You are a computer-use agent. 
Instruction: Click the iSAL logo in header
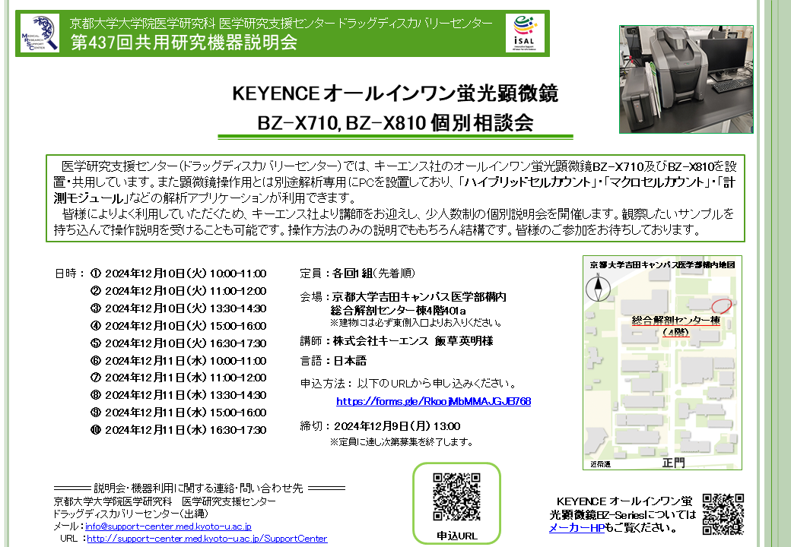(x=525, y=33)
